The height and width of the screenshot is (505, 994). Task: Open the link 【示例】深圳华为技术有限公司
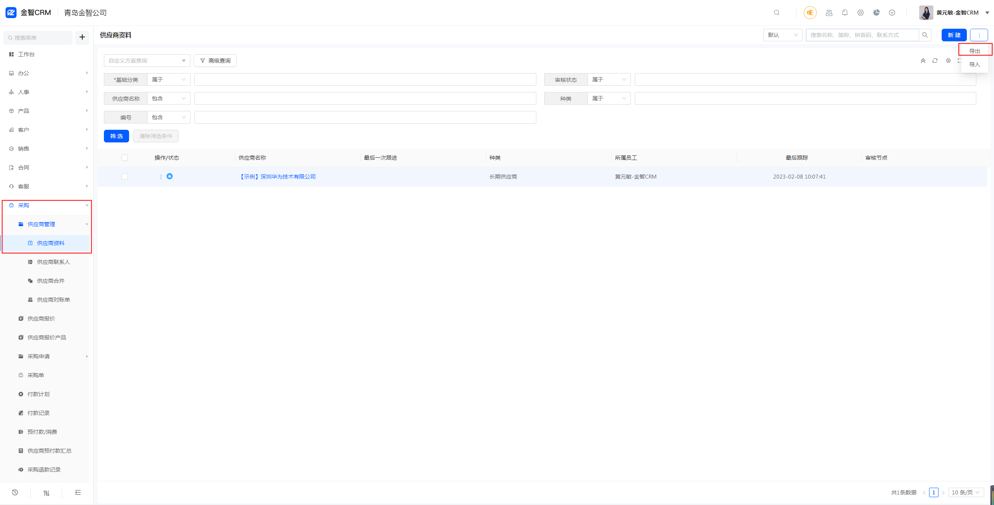click(277, 177)
